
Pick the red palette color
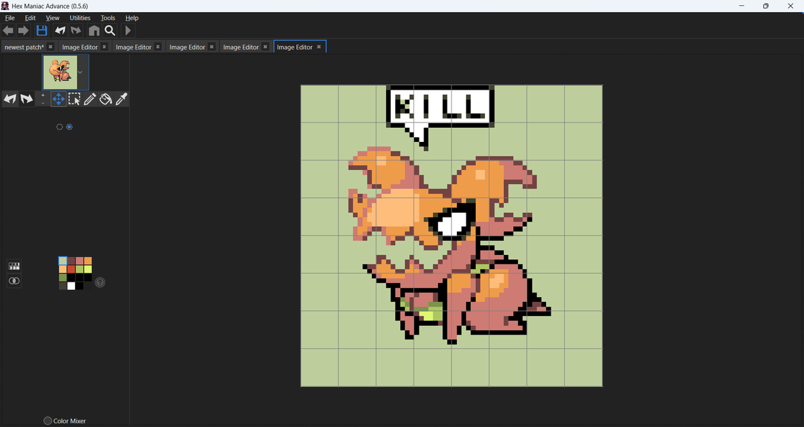(71, 269)
